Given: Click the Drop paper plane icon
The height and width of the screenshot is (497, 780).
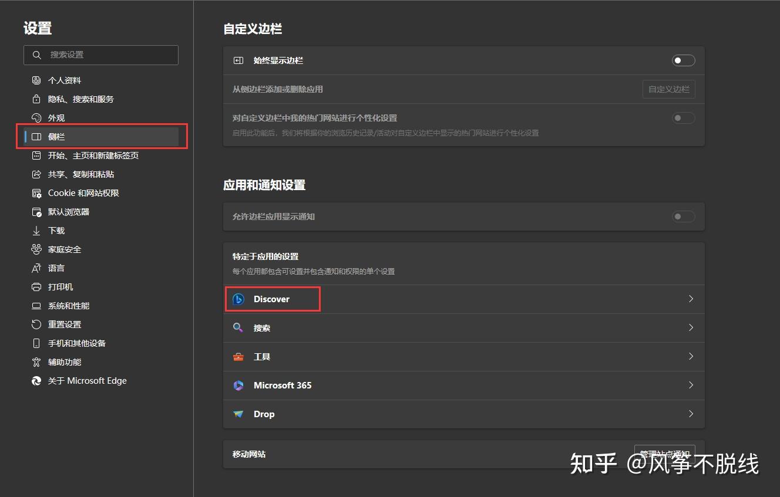Looking at the screenshot, I should pos(238,414).
